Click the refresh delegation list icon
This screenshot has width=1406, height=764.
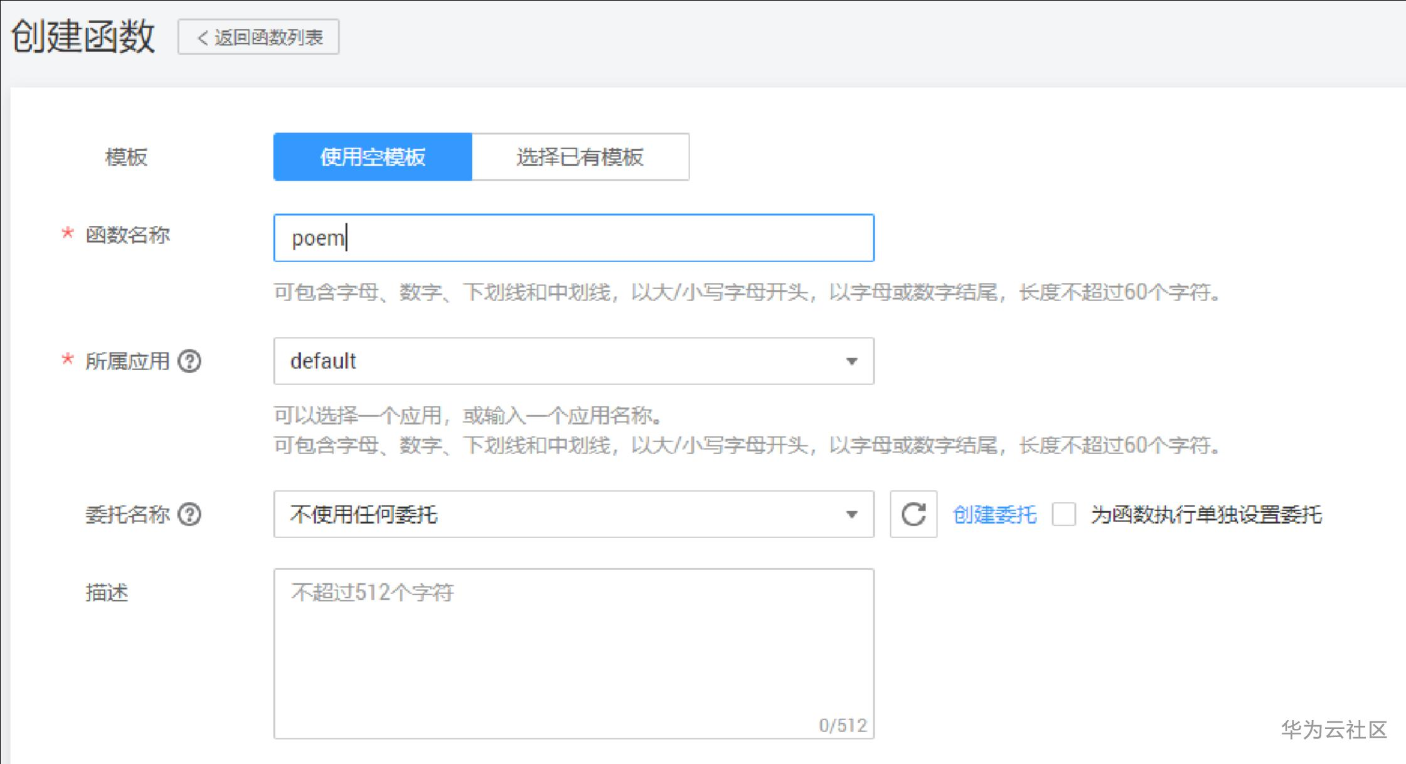click(x=913, y=514)
